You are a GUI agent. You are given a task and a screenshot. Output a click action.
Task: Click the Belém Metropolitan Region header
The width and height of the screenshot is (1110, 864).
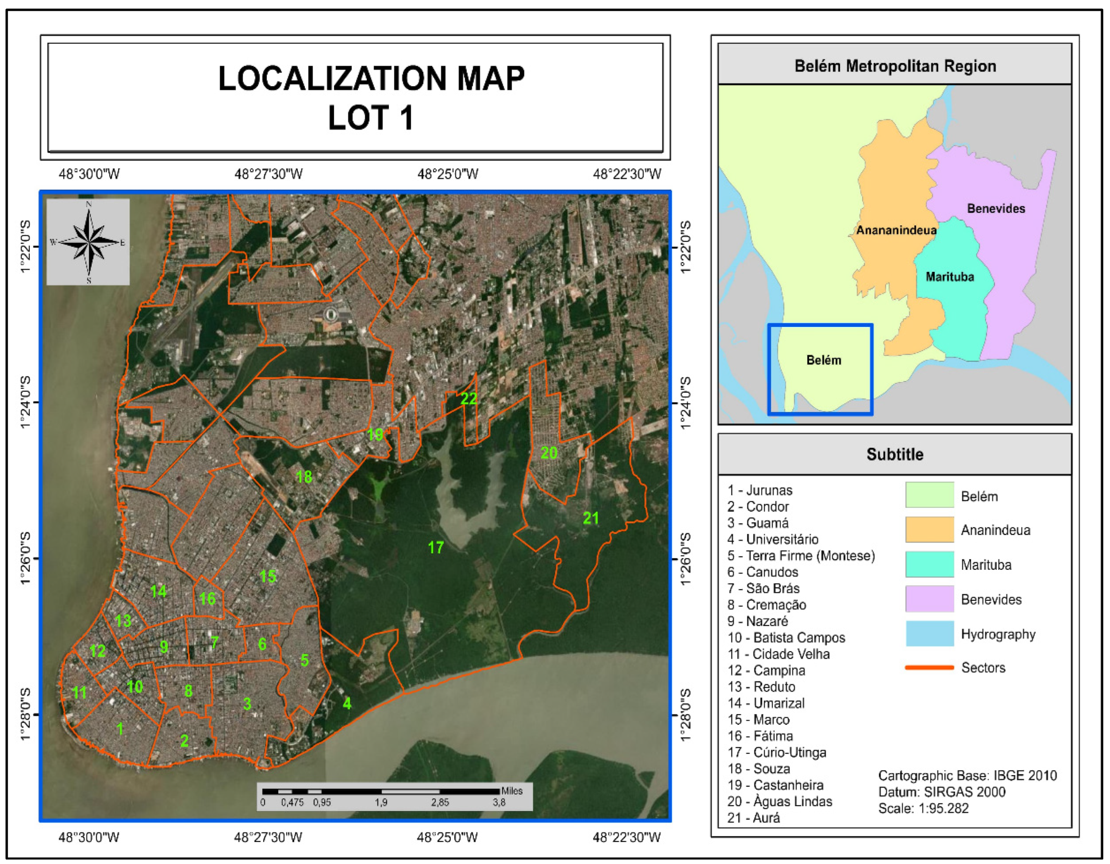tap(895, 66)
